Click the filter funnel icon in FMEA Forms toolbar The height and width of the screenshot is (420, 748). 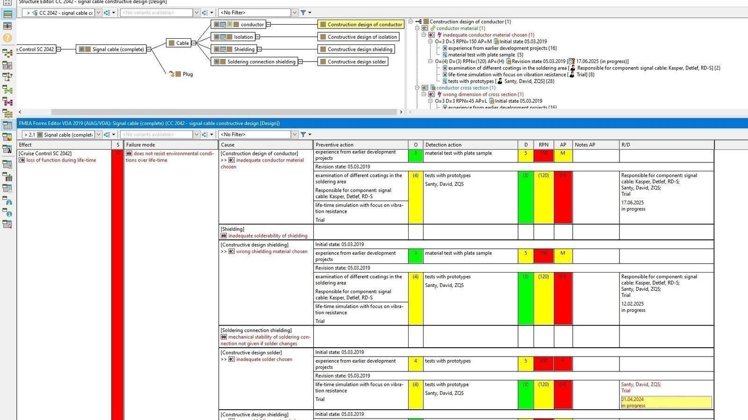pos(303,134)
